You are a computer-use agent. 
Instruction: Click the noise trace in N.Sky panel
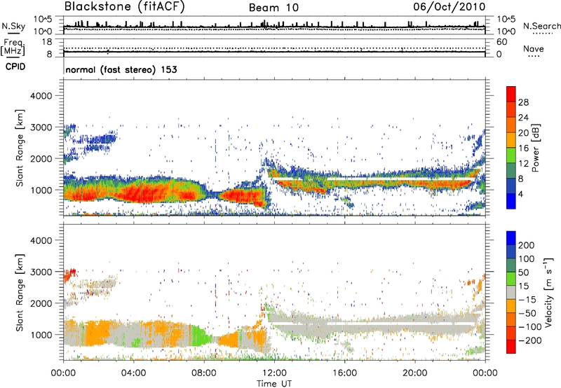click(274, 27)
